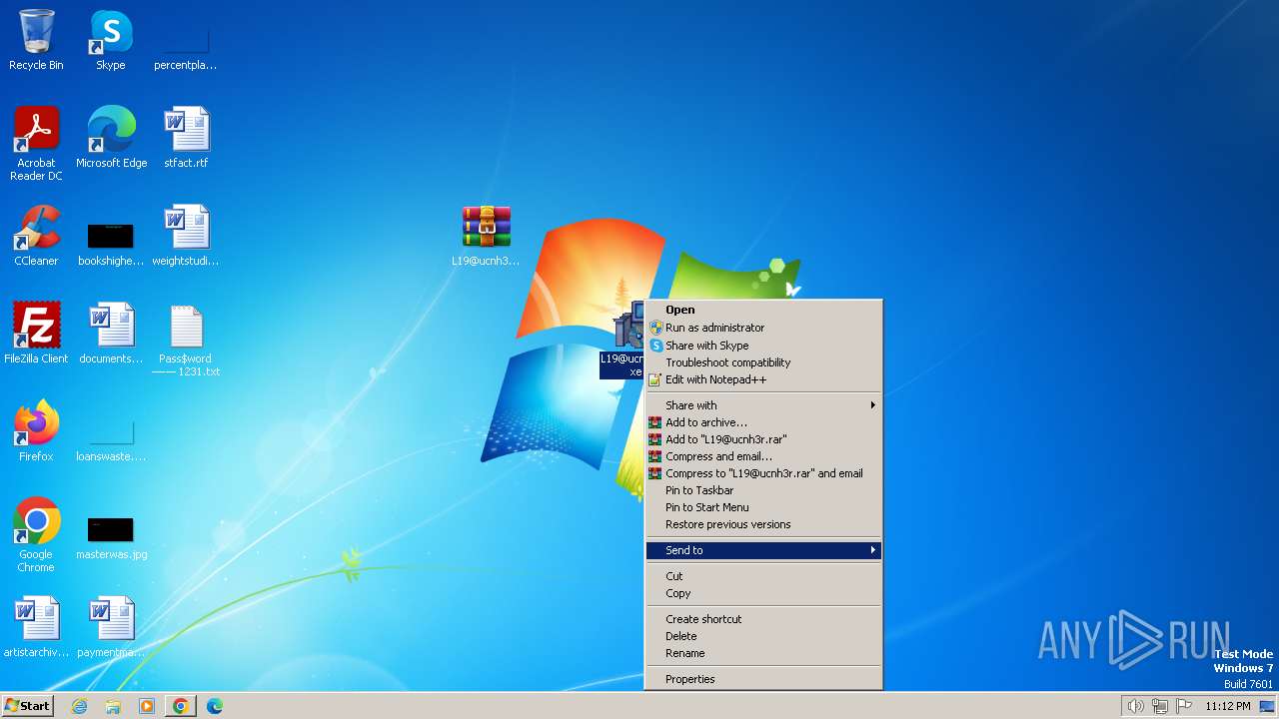The width and height of the screenshot is (1279, 719).
Task: Open Chrome from the taskbar
Action: [181, 706]
